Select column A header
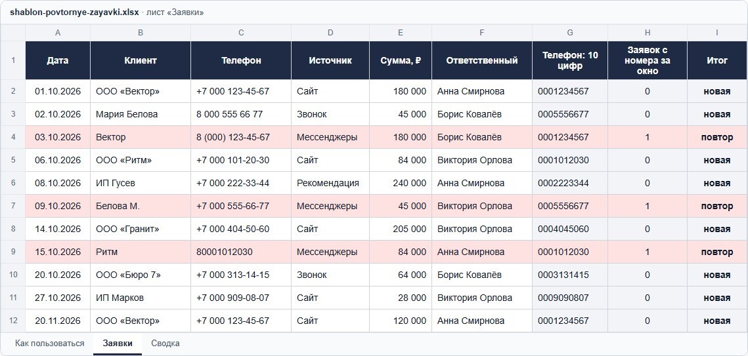Image resolution: width=748 pixels, height=356 pixels. coord(58,33)
